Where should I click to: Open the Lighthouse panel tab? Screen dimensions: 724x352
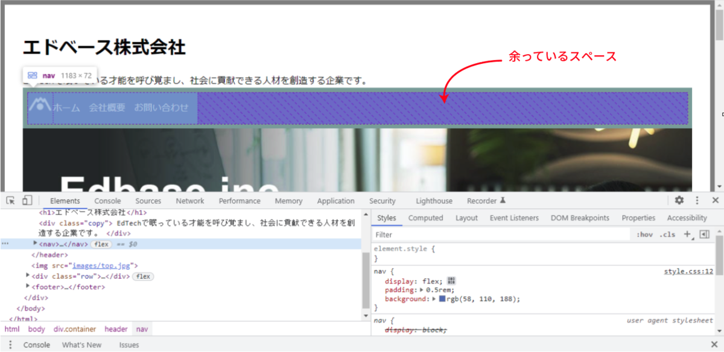click(434, 201)
